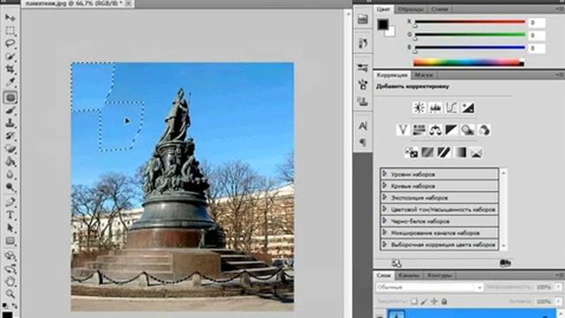Screen dimensions: 565x318
Task: Select the Brush tool
Action: pos(10,110)
